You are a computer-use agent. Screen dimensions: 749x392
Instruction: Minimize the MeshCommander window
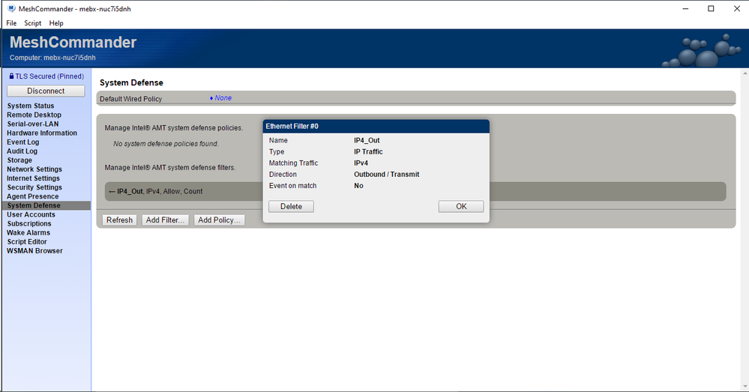tap(685, 8)
